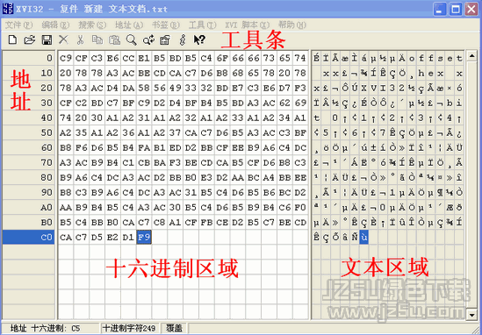
Task: Select hex byte FA in row 60
Action: pos(144,147)
